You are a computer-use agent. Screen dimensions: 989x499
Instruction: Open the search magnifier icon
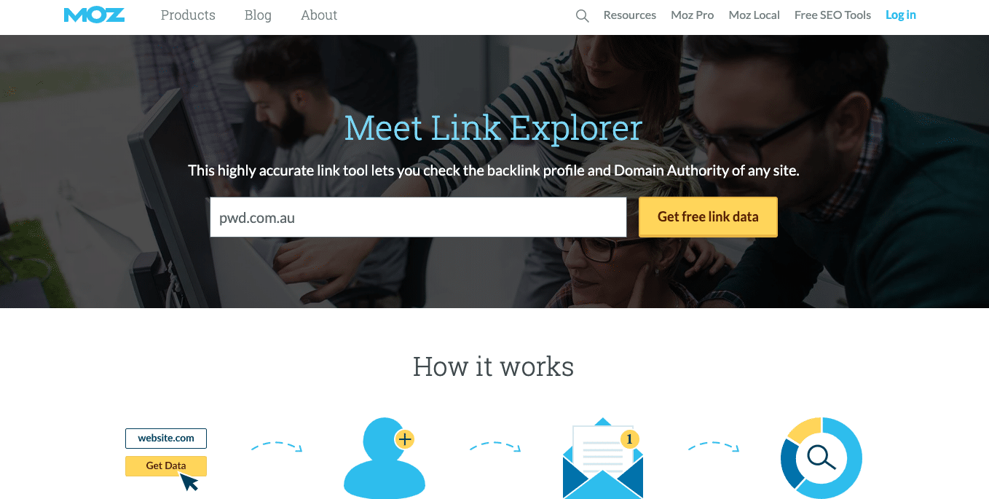[582, 15]
